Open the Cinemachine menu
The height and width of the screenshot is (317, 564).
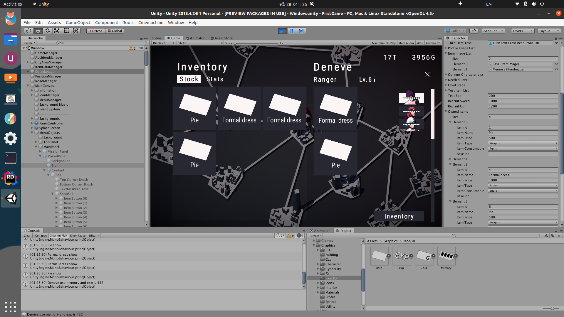point(151,23)
